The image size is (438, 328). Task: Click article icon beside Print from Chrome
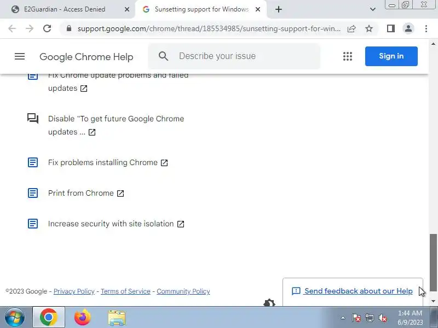coord(33,193)
